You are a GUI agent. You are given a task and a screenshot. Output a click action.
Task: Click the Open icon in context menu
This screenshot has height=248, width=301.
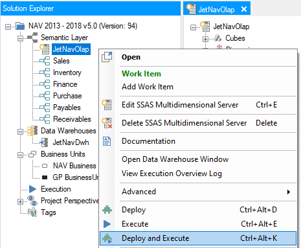(107, 57)
